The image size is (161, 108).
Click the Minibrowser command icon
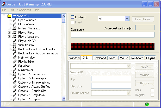point(15,70)
